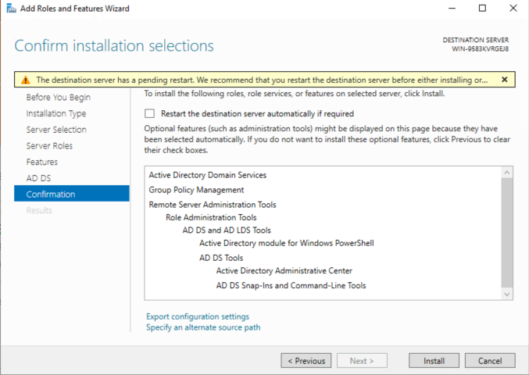Open the Server Selection step
The width and height of the screenshot is (529, 375).
point(56,130)
